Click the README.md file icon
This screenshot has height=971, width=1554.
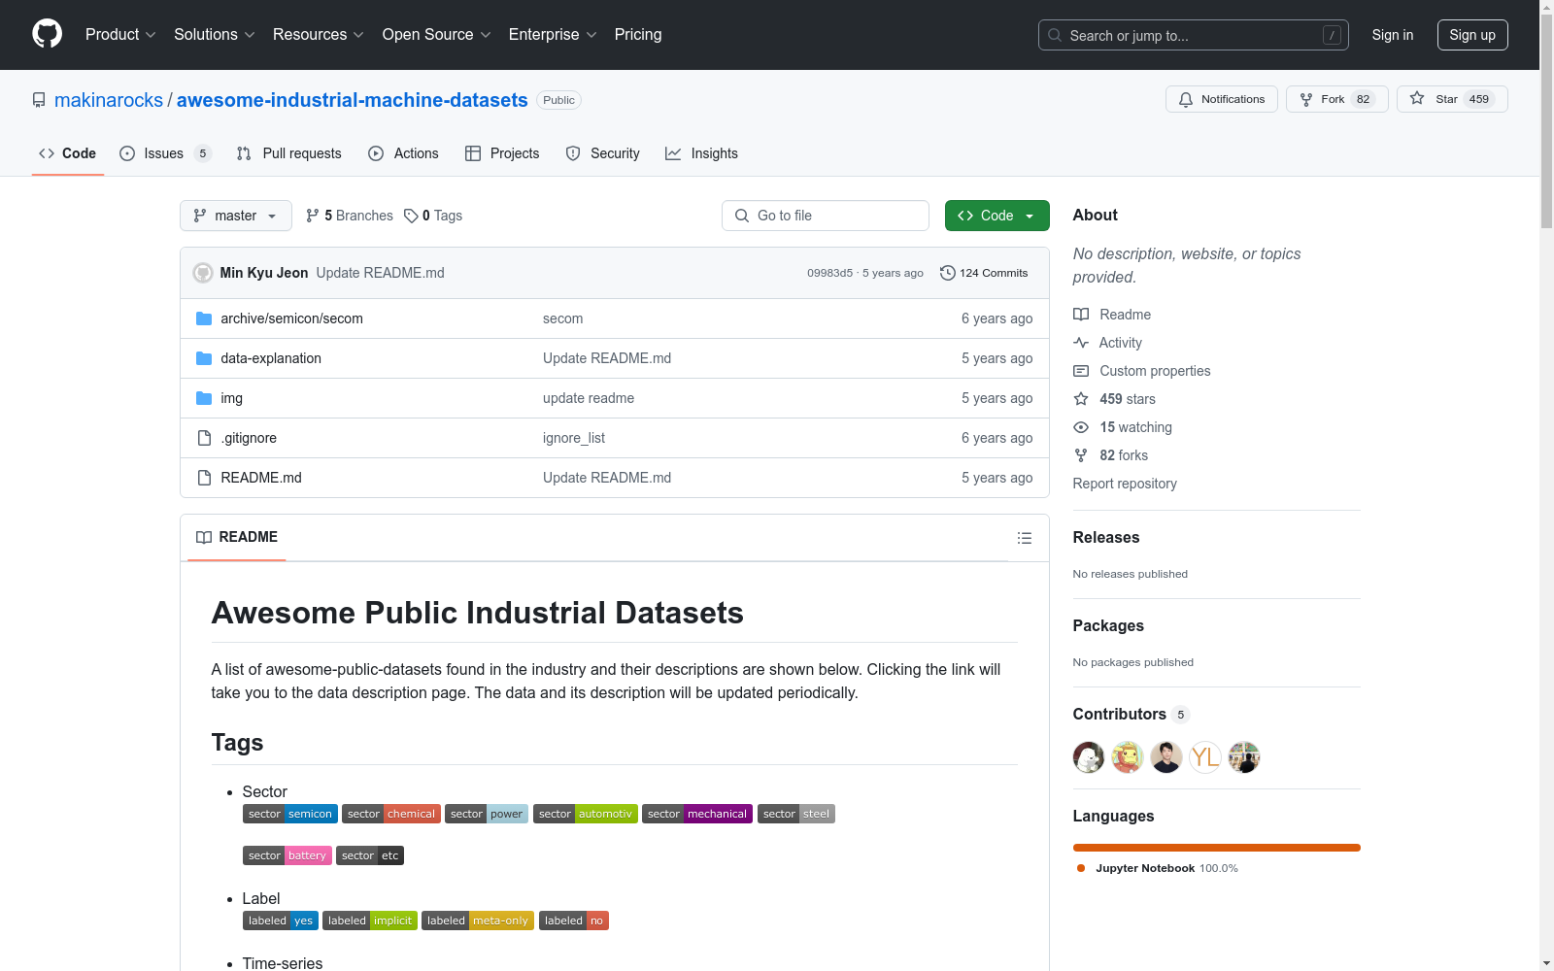(x=204, y=478)
